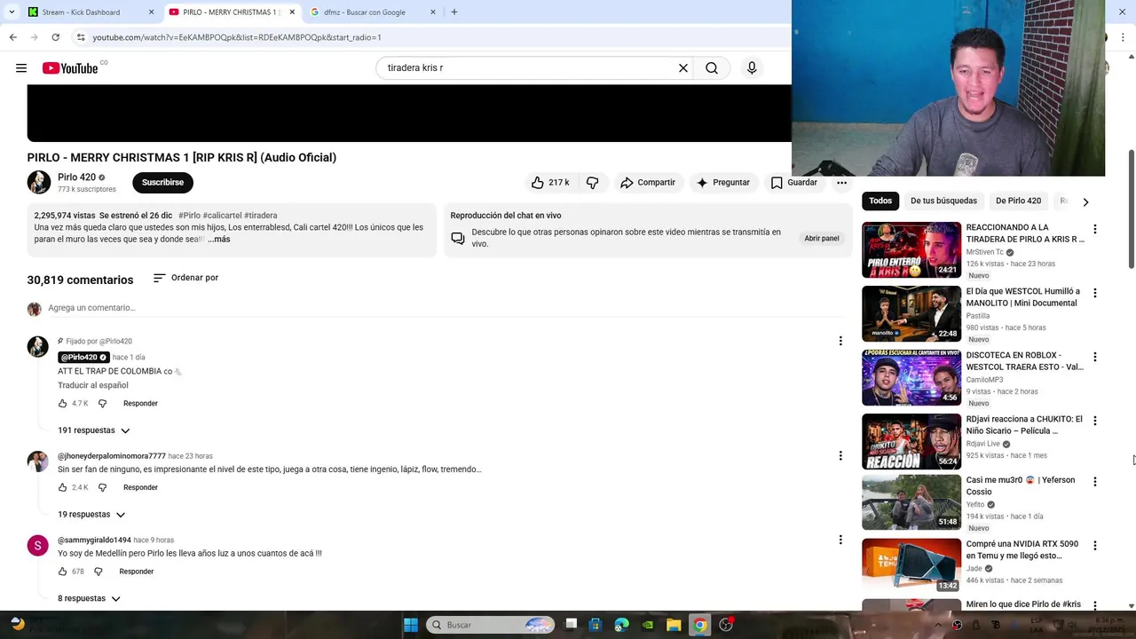This screenshot has height=639, width=1136.
Task: Open options menu for @jhoneyderpalominomora7777 comment
Action: [840, 455]
